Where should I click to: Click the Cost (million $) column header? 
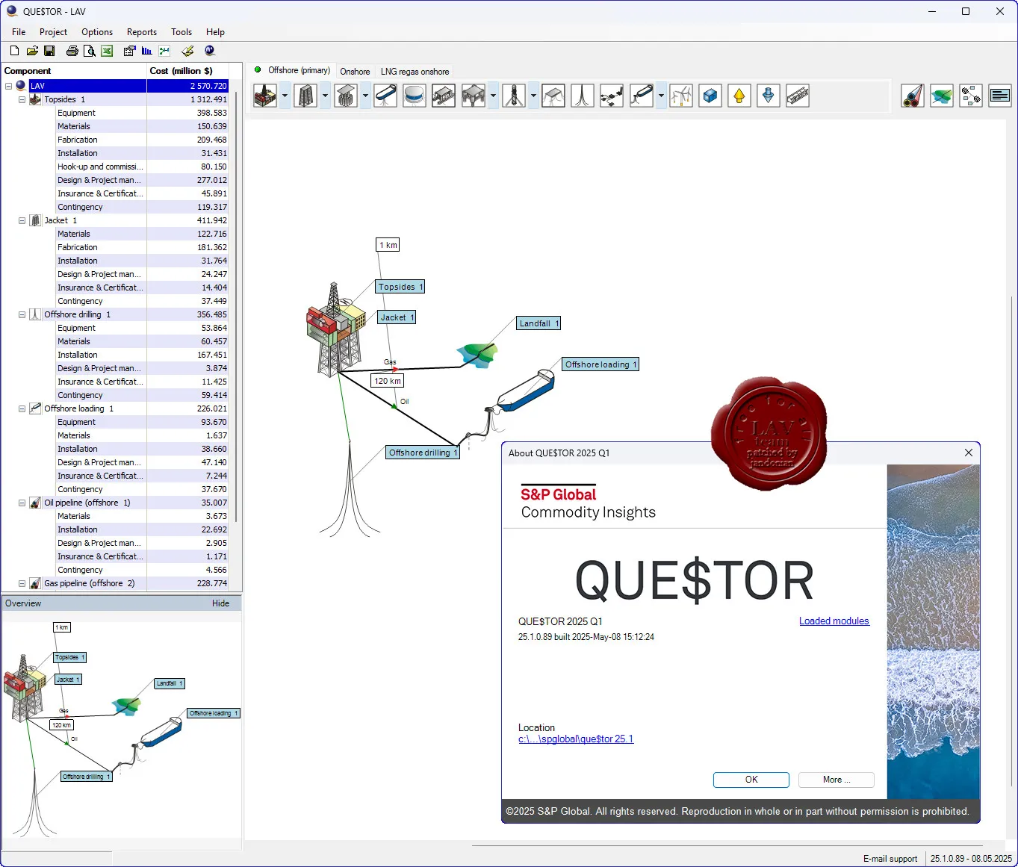[x=187, y=71]
